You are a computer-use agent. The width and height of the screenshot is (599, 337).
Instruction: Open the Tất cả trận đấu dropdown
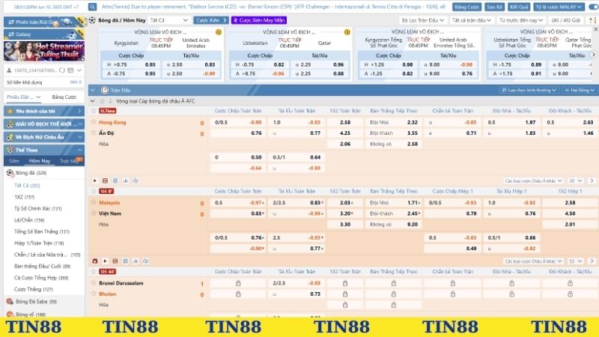(x=471, y=20)
